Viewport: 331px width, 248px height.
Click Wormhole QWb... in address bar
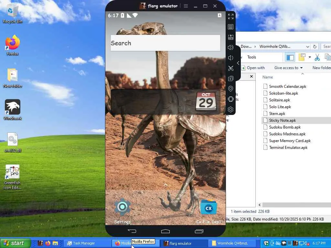[275, 46]
